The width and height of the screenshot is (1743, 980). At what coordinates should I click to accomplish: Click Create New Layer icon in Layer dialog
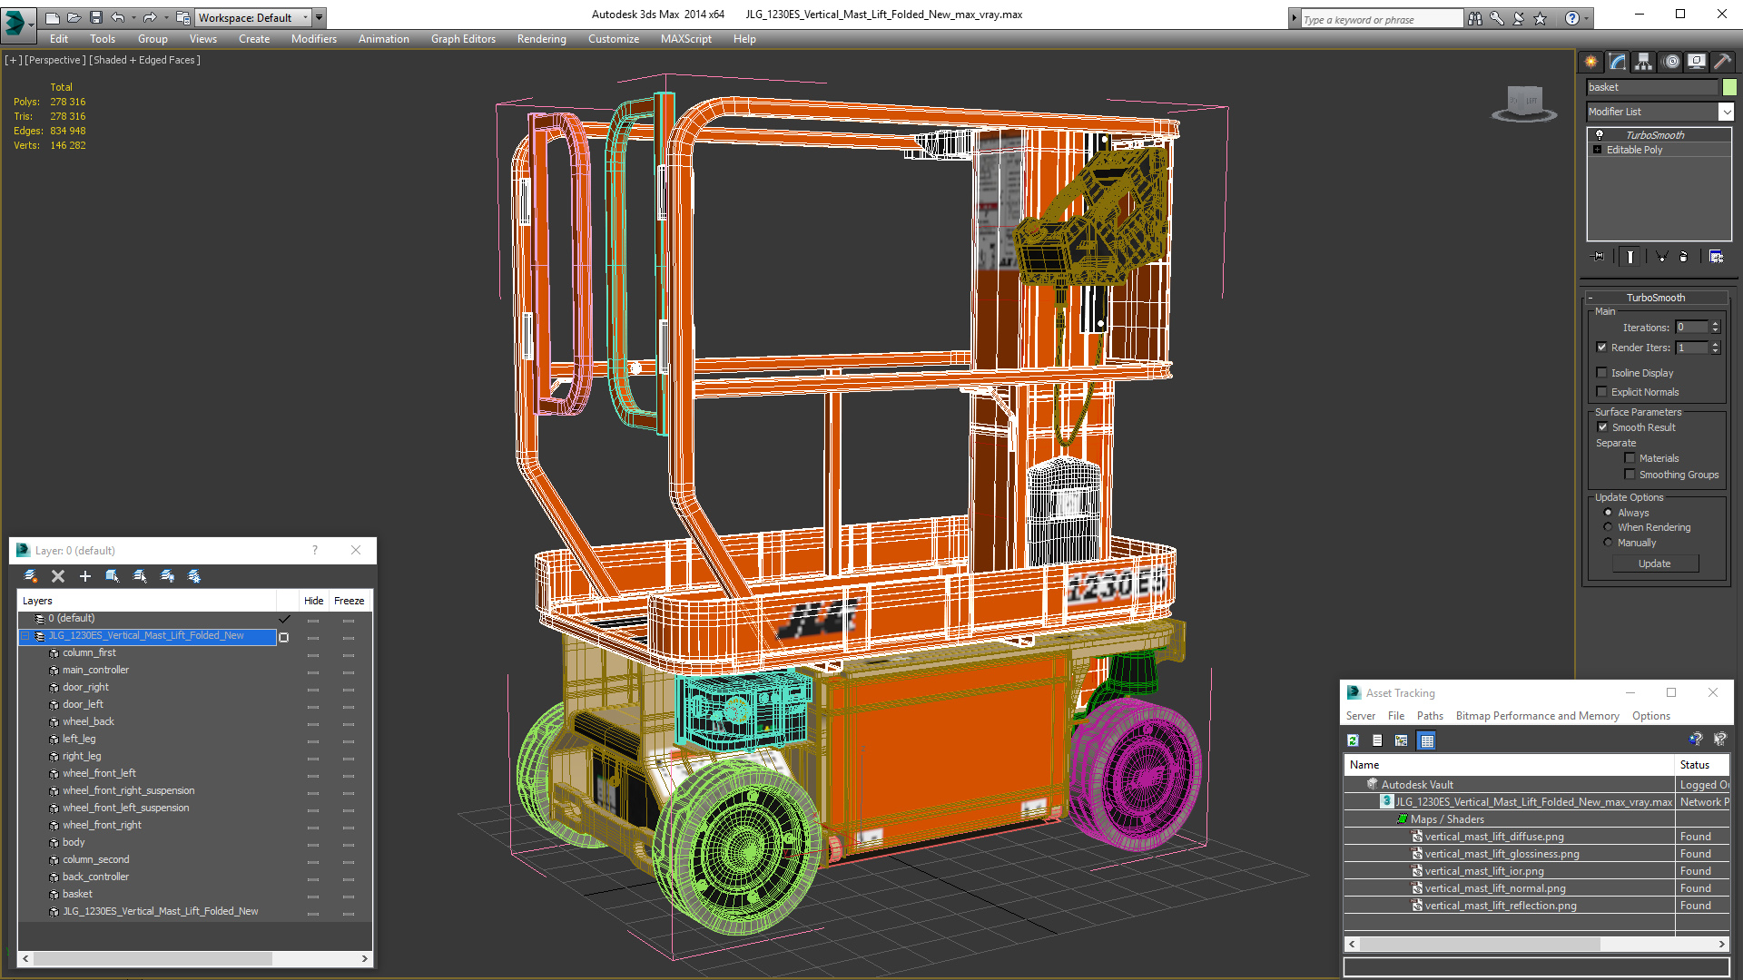31,576
